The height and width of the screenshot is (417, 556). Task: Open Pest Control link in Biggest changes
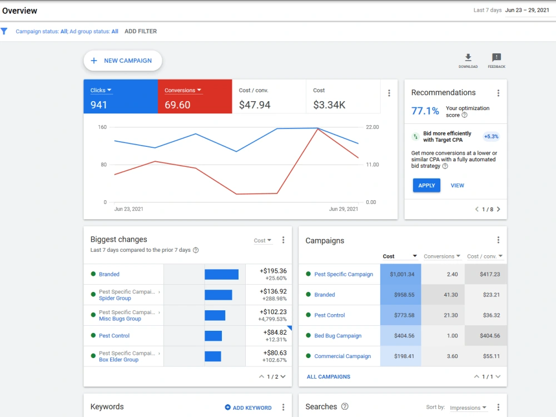coord(114,335)
